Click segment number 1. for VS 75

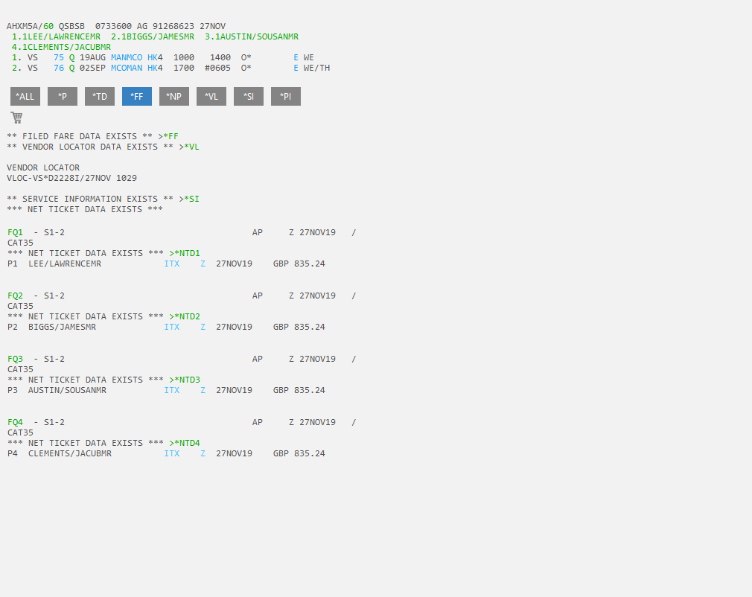click(x=17, y=57)
